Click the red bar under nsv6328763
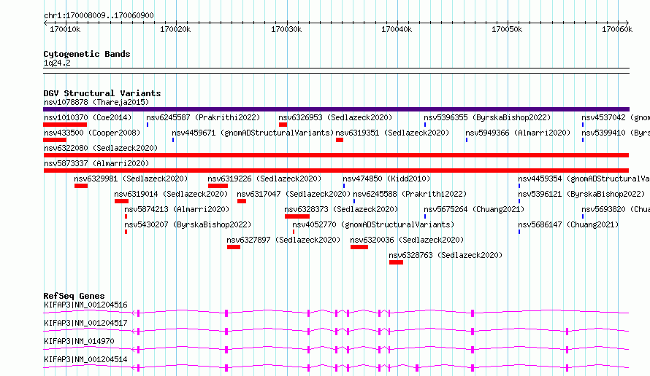 (396, 262)
